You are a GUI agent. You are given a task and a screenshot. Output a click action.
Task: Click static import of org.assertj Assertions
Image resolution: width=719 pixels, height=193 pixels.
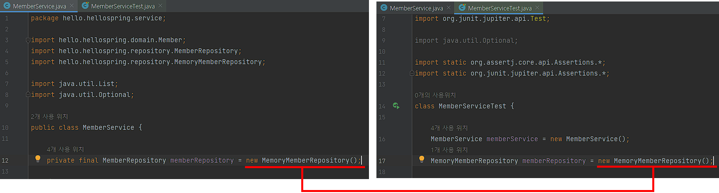pos(510,62)
